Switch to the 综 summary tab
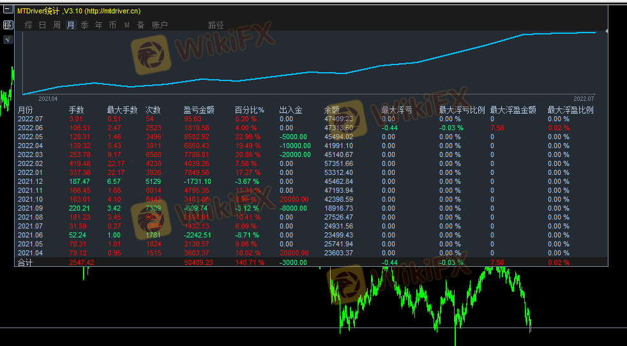 [x=28, y=25]
